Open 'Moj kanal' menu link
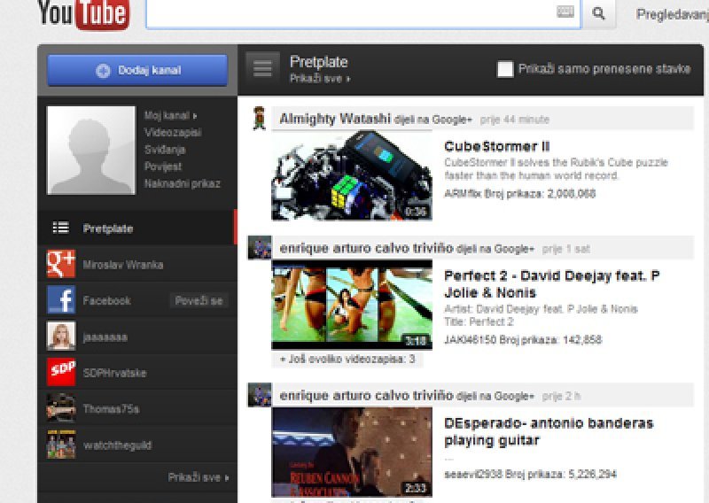This screenshot has width=709, height=503. click(170, 115)
